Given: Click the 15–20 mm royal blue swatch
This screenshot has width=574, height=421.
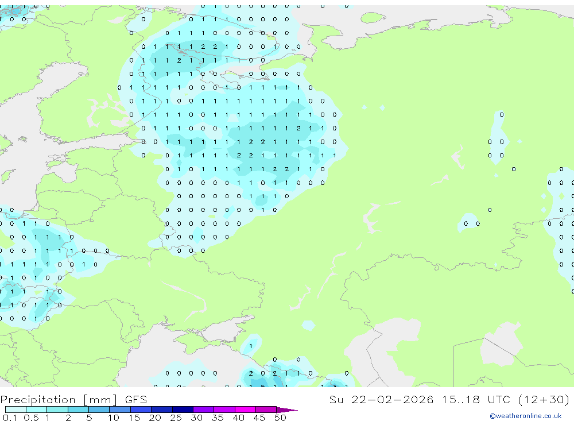Looking at the screenshot, I should 141,410.
